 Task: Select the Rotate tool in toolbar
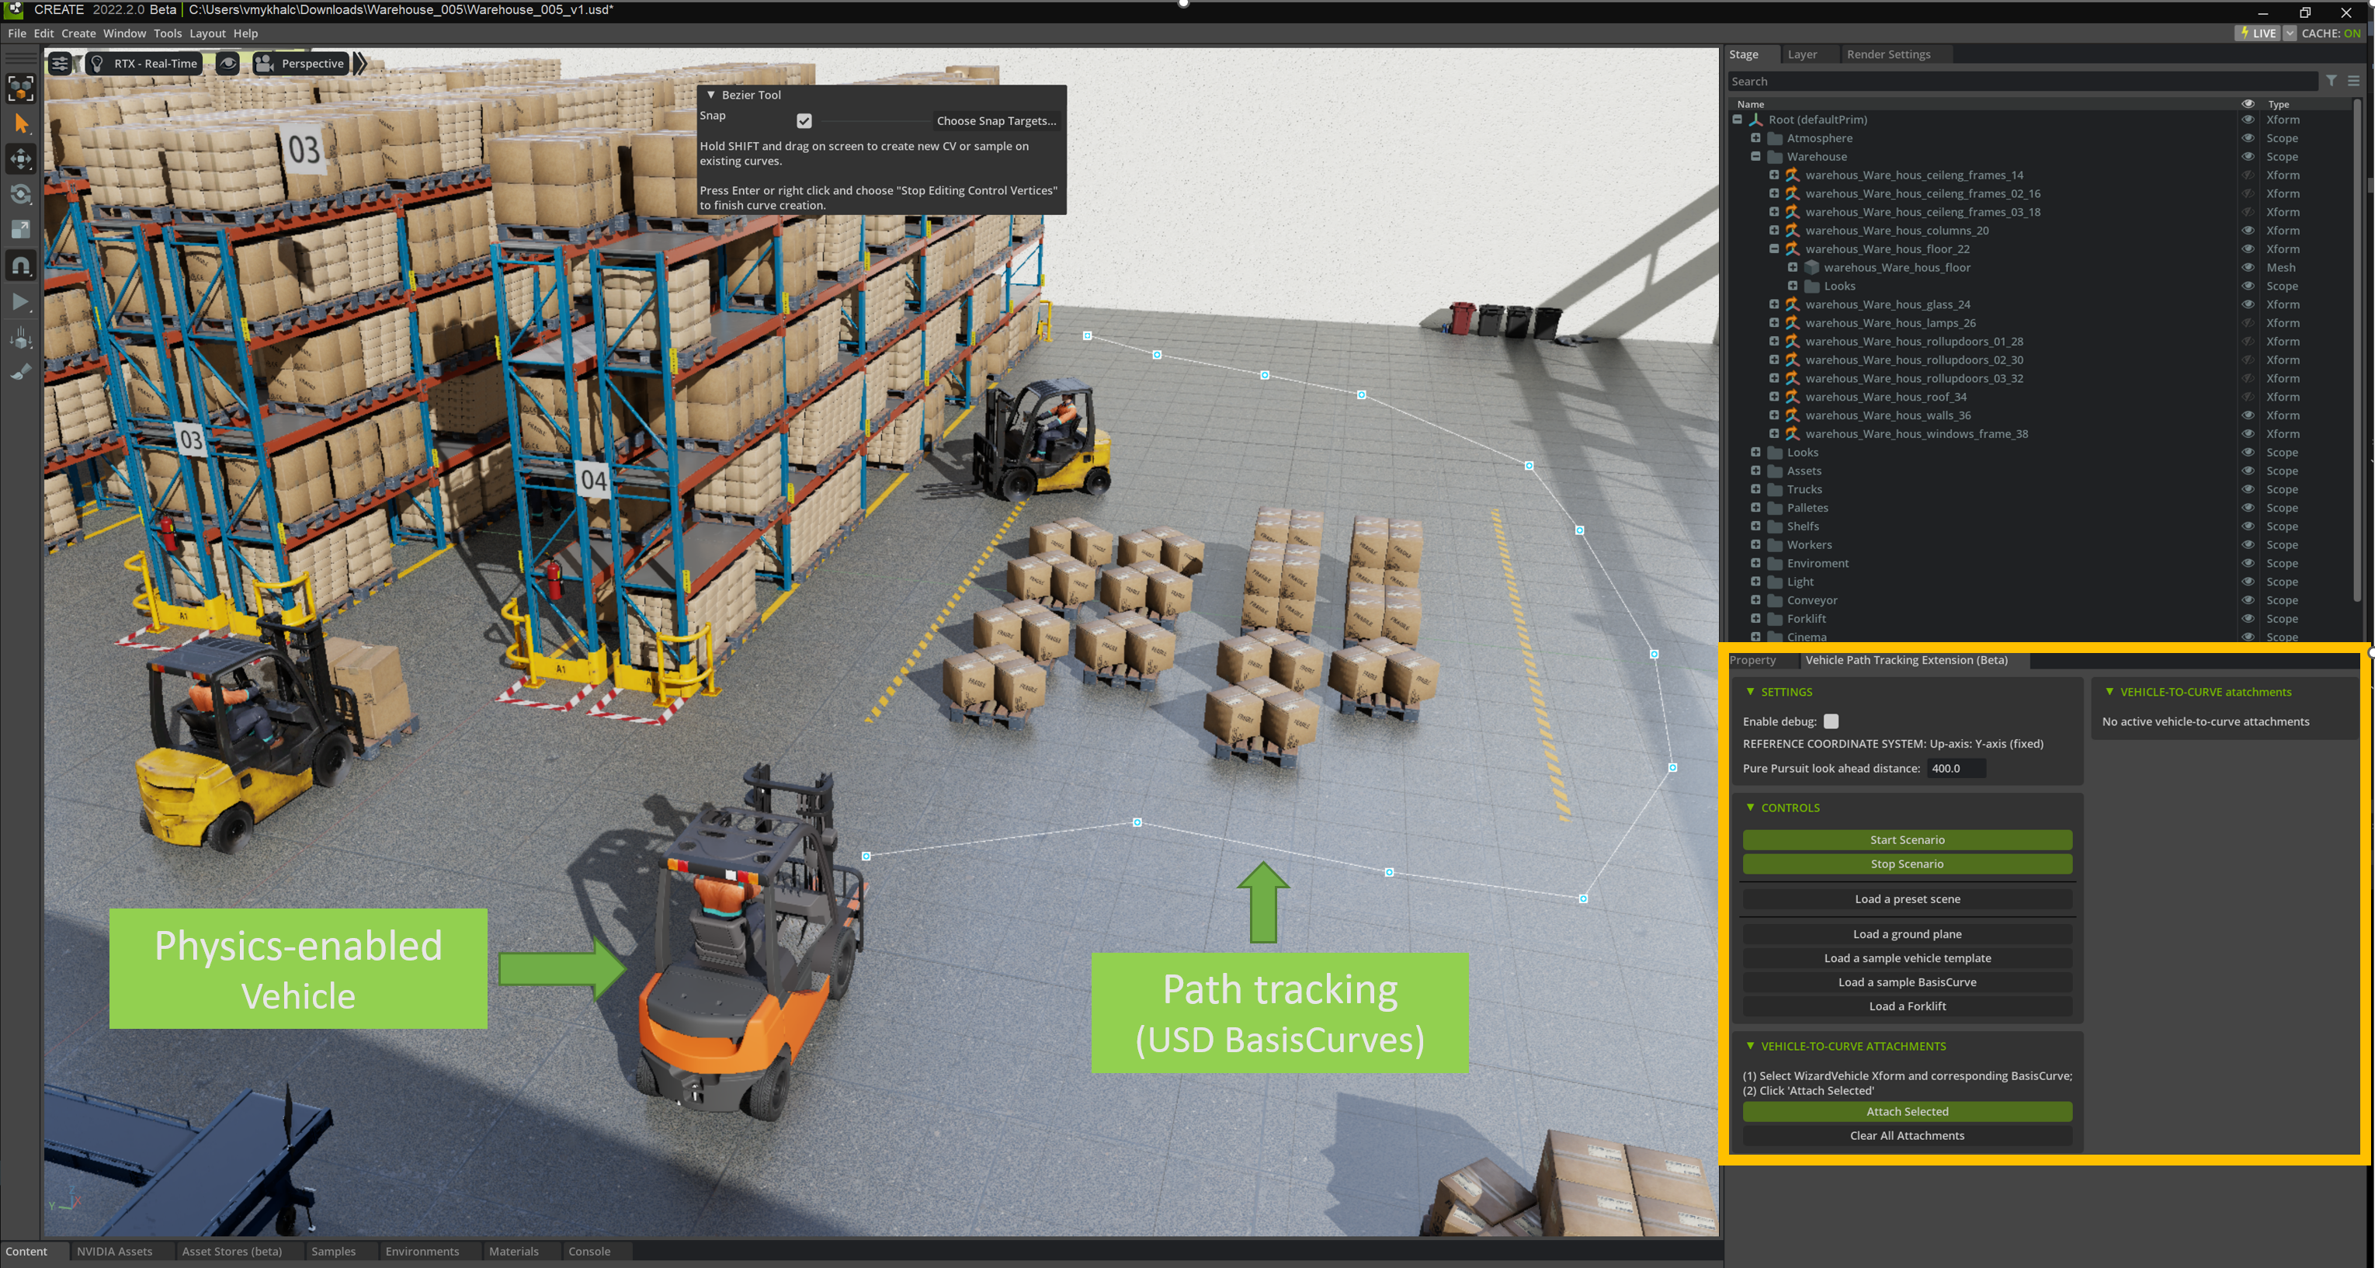click(20, 195)
